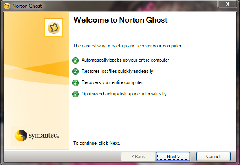Click 'Restores lost files quickly and easily' text

click(x=117, y=71)
